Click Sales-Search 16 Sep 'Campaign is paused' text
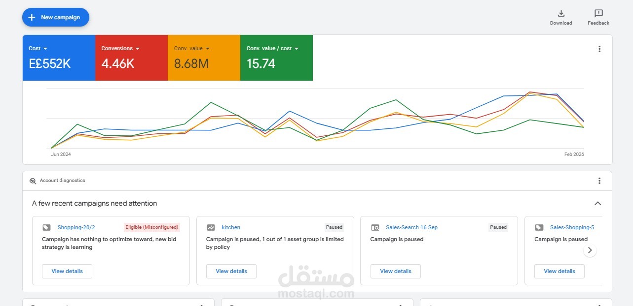 pos(397,239)
